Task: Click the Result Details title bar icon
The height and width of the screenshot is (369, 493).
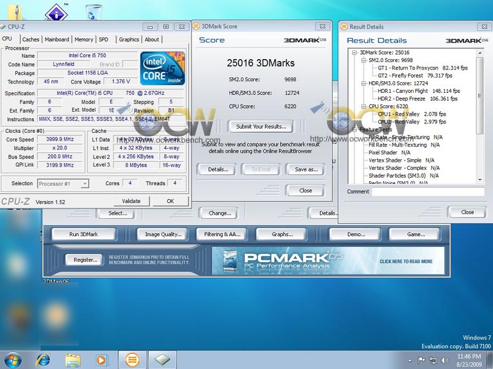Action: point(344,26)
